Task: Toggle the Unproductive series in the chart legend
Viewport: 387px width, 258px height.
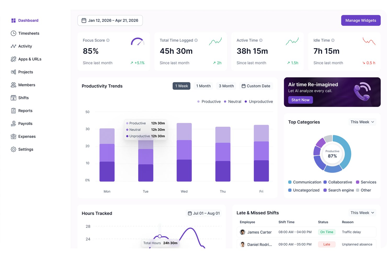Action: click(259, 101)
